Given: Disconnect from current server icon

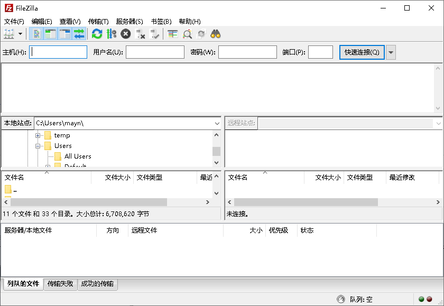Looking at the screenshot, I should (x=140, y=34).
